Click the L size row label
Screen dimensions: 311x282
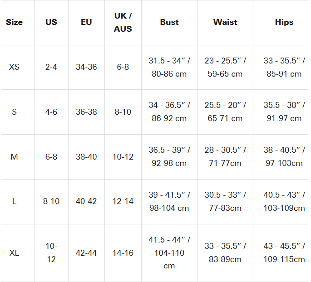point(14,201)
